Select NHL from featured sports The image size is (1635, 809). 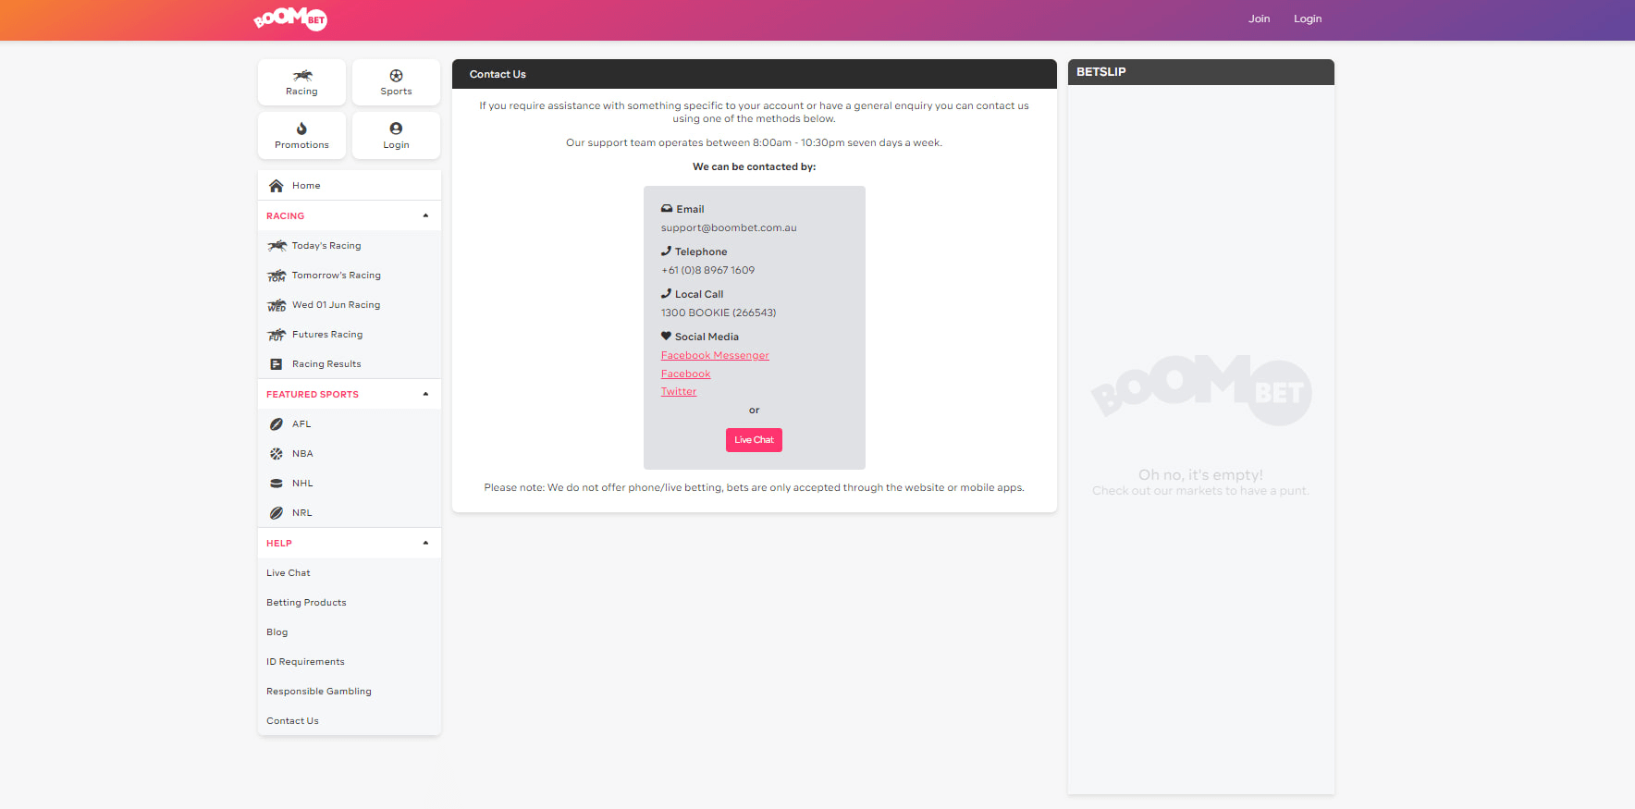(350, 484)
